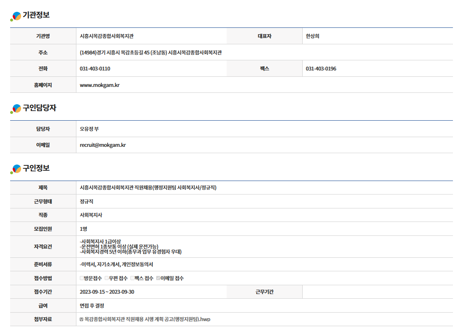Click the phone number 031-403-0110
This screenshot has width=458, height=327.
[95, 69]
